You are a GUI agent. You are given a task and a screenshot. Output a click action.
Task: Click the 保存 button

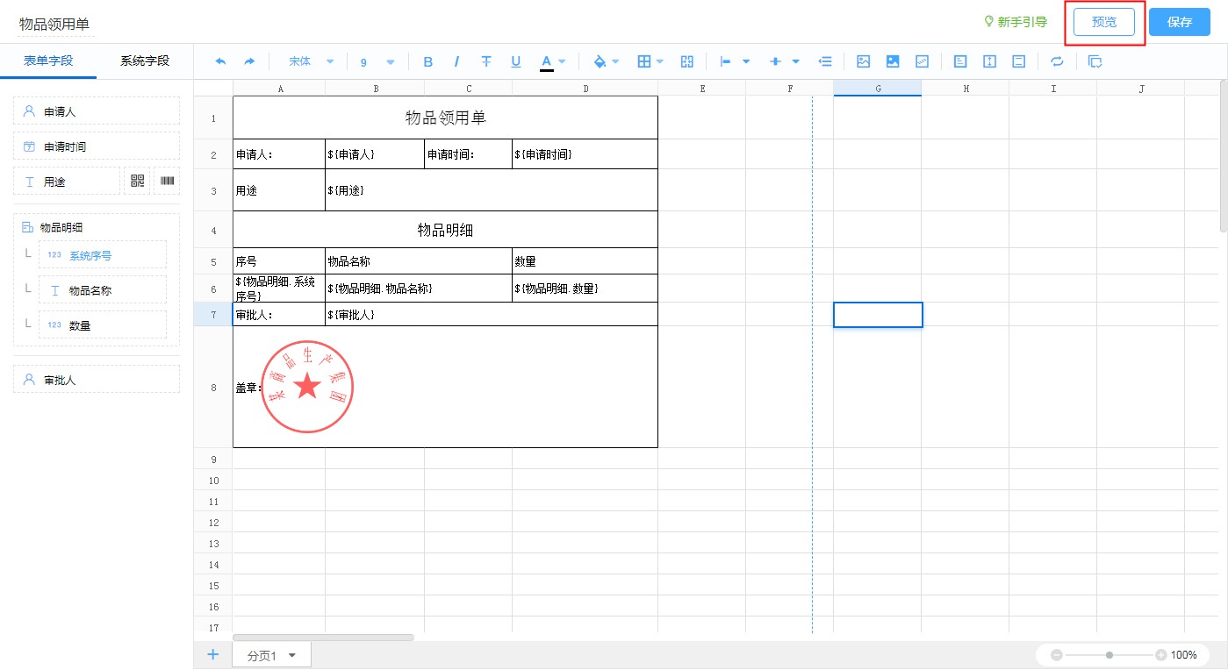coord(1179,22)
